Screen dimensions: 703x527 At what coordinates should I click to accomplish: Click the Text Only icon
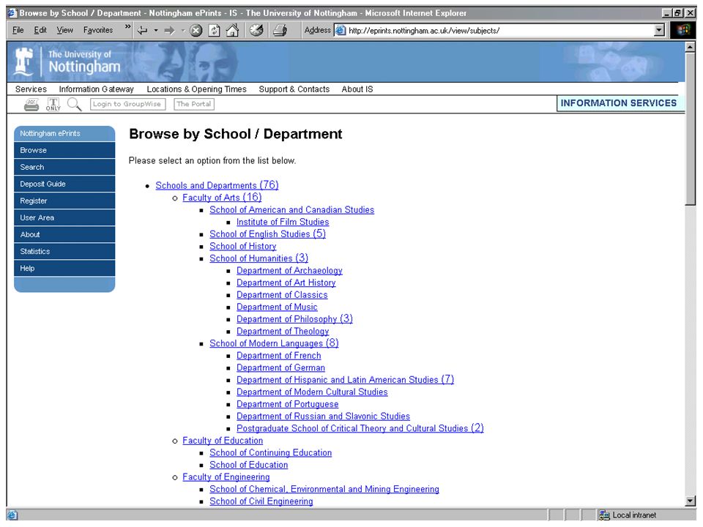[x=53, y=105]
